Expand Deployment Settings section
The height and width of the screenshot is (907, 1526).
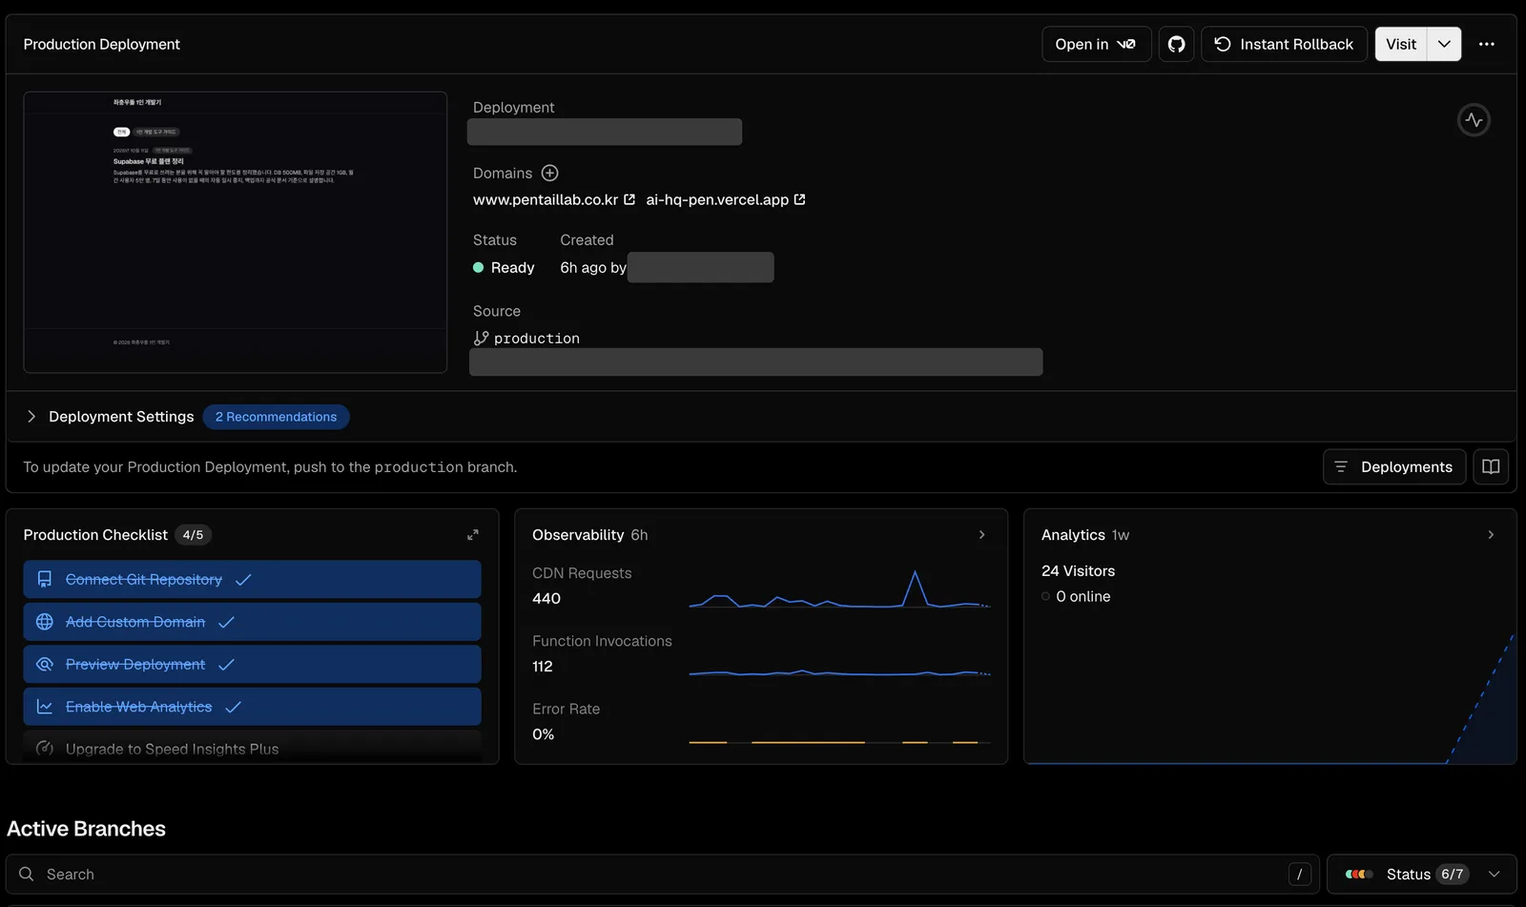(110, 417)
